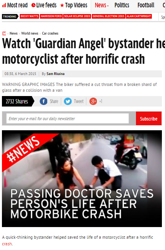Click the Google Plus icon
Screen dimensions: 165x250
93,101
